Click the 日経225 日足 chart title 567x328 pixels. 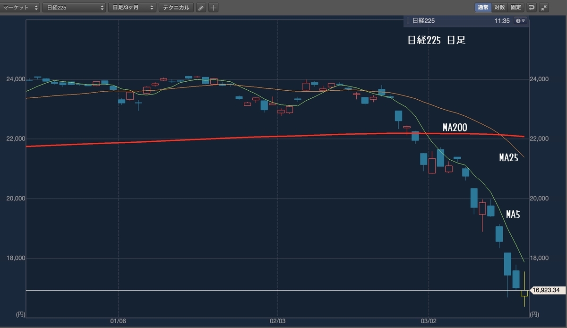coord(437,41)
